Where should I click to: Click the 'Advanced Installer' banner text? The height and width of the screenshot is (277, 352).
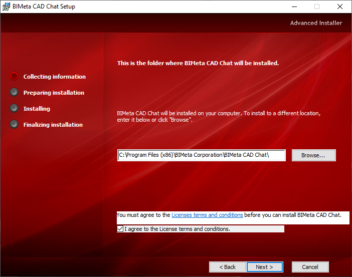(x=316, y=23)
